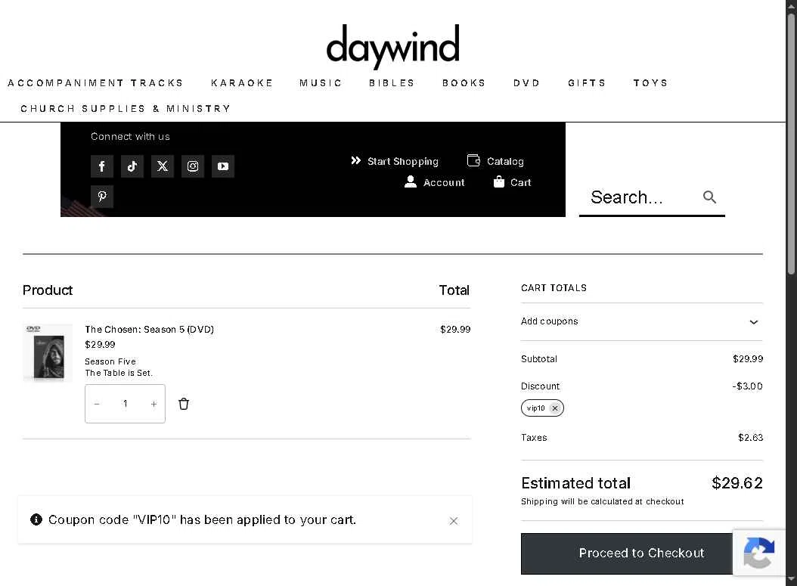Viewport: 797px width, 586px height.
Task: Open Church Supplies & Ministry menu
Action: (126, 109)
